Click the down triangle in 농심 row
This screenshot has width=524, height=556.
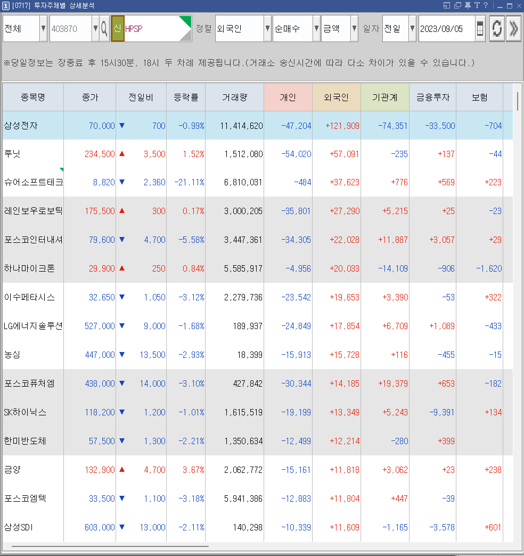point(122,354)
